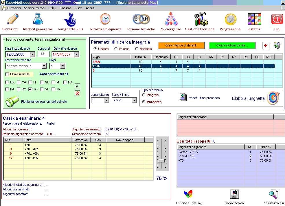Click the application icon in the menu bar

tap(3, 8)
